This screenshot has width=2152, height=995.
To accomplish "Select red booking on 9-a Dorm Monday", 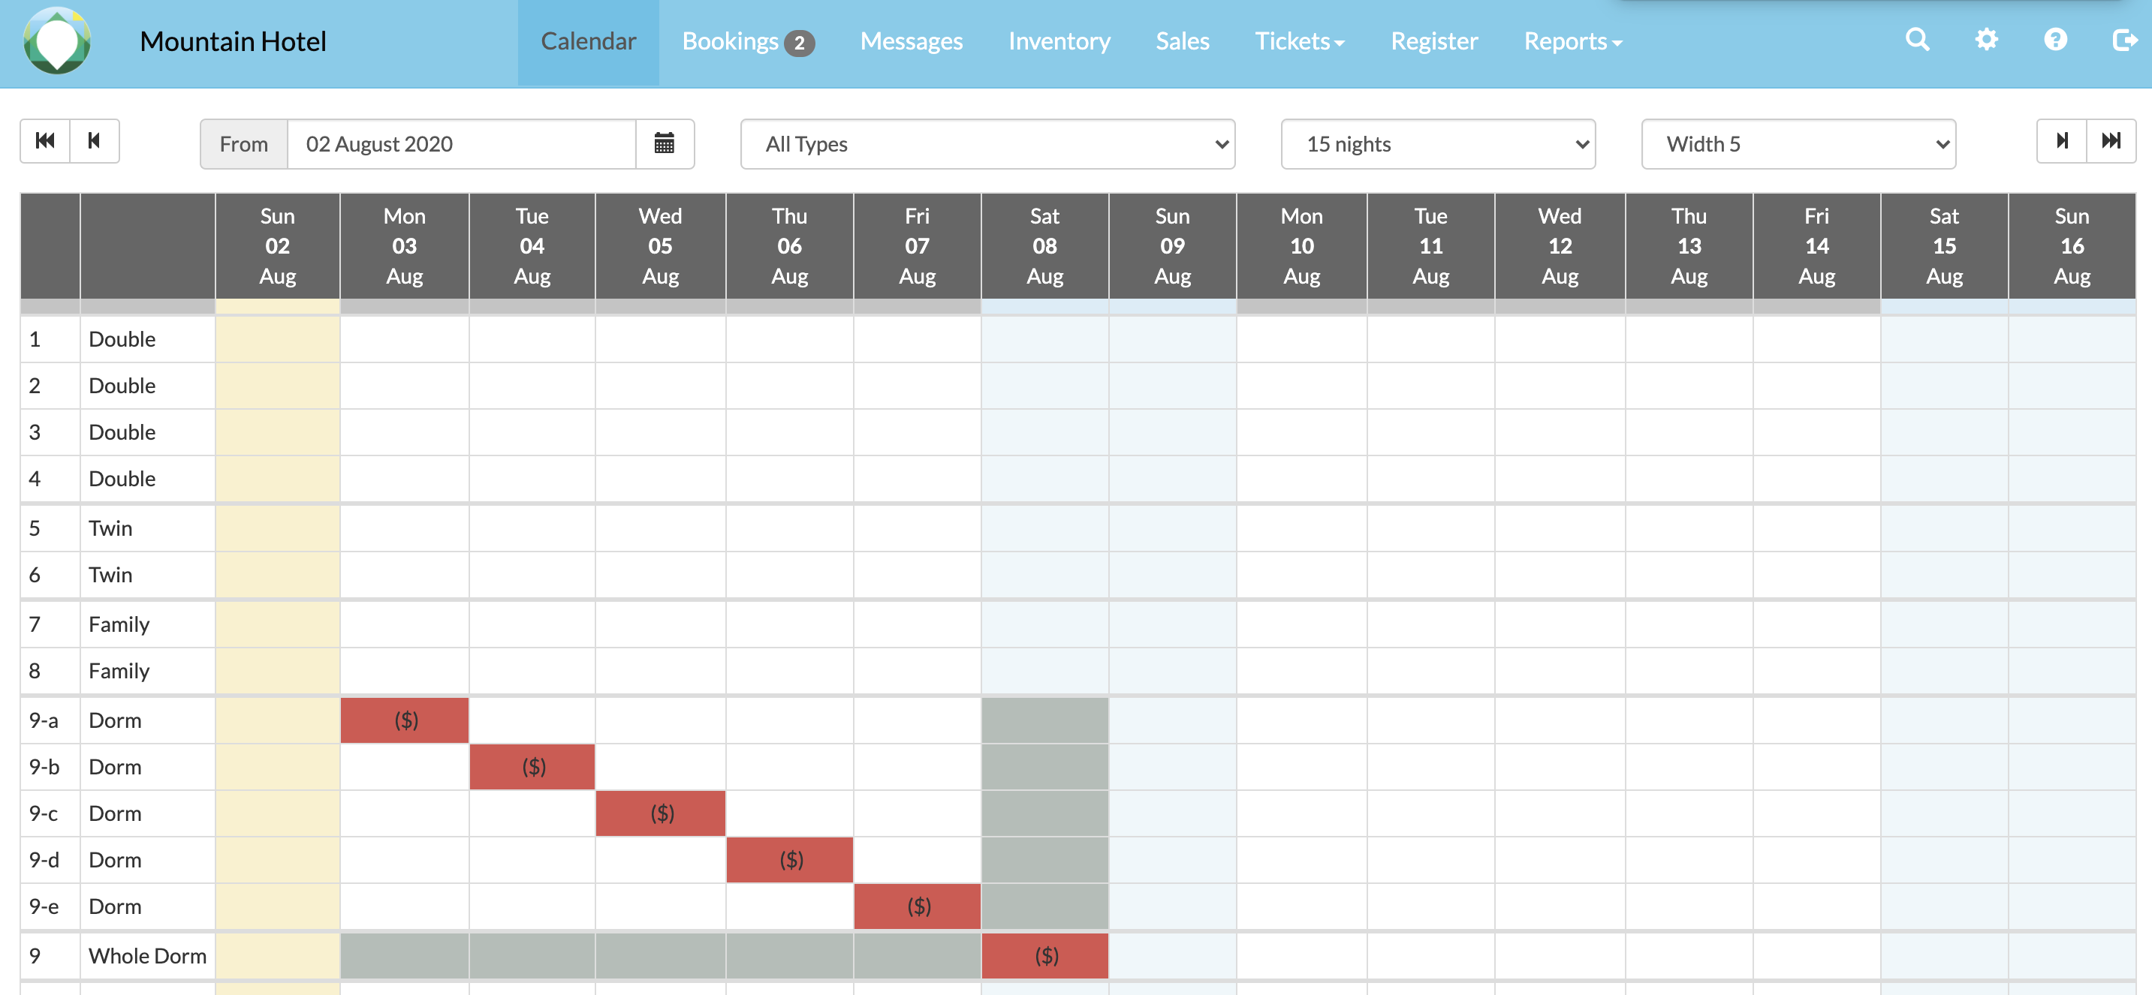I will [x=405, y=720].
